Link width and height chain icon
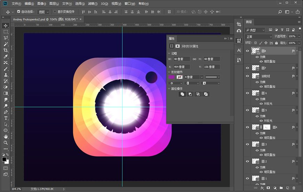 [x=194, y=59]
